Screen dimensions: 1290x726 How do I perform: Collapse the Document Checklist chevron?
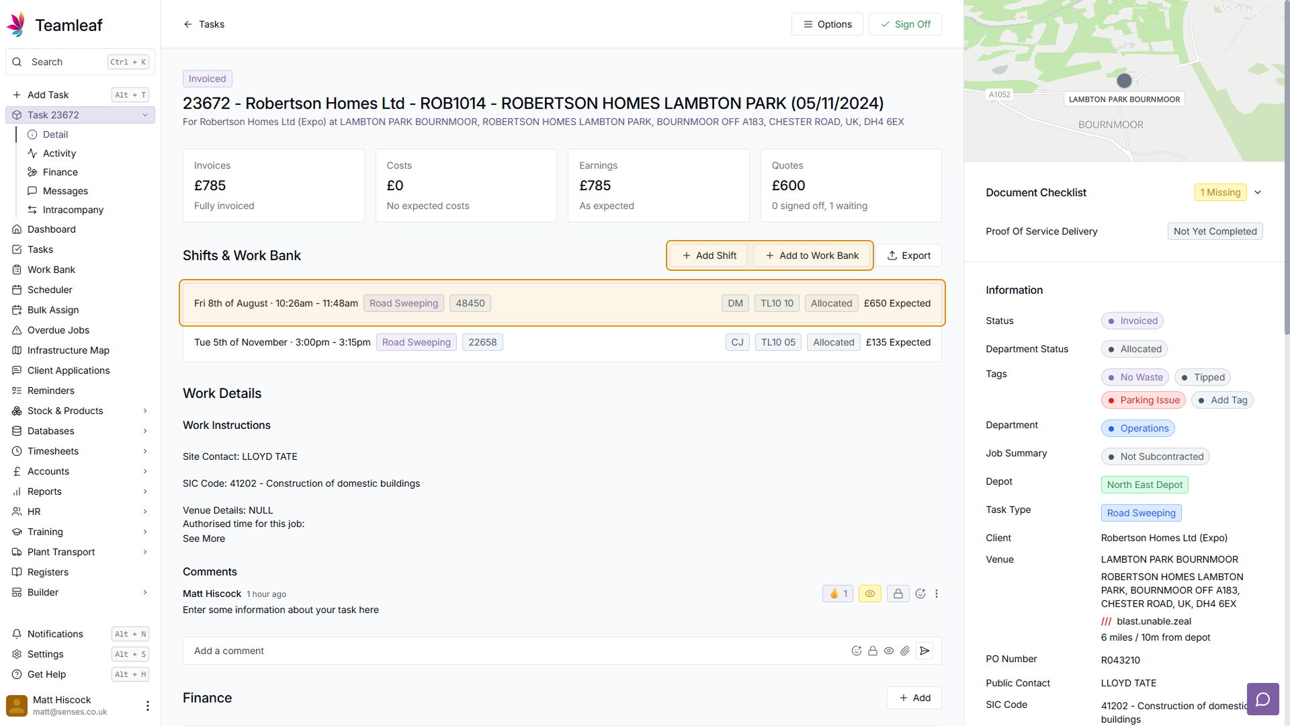tap(1258, 192)
